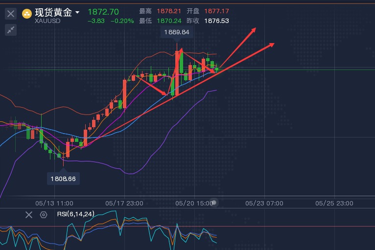The width and height of the screenshot is (375, 250).
Task: Remove the RSI indicator with its X icon
Action: [29, 214]
